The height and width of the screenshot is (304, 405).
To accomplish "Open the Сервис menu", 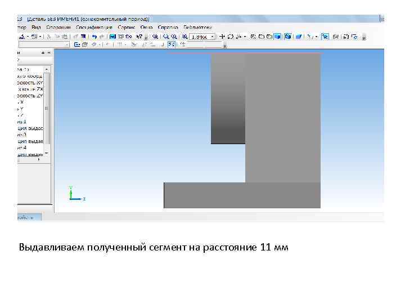I will point(127,27).
